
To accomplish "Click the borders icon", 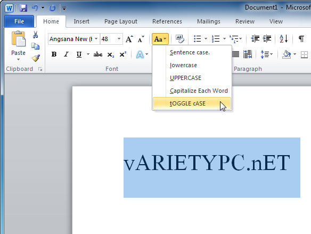I will pyautogui.click(x=304, y=54).
